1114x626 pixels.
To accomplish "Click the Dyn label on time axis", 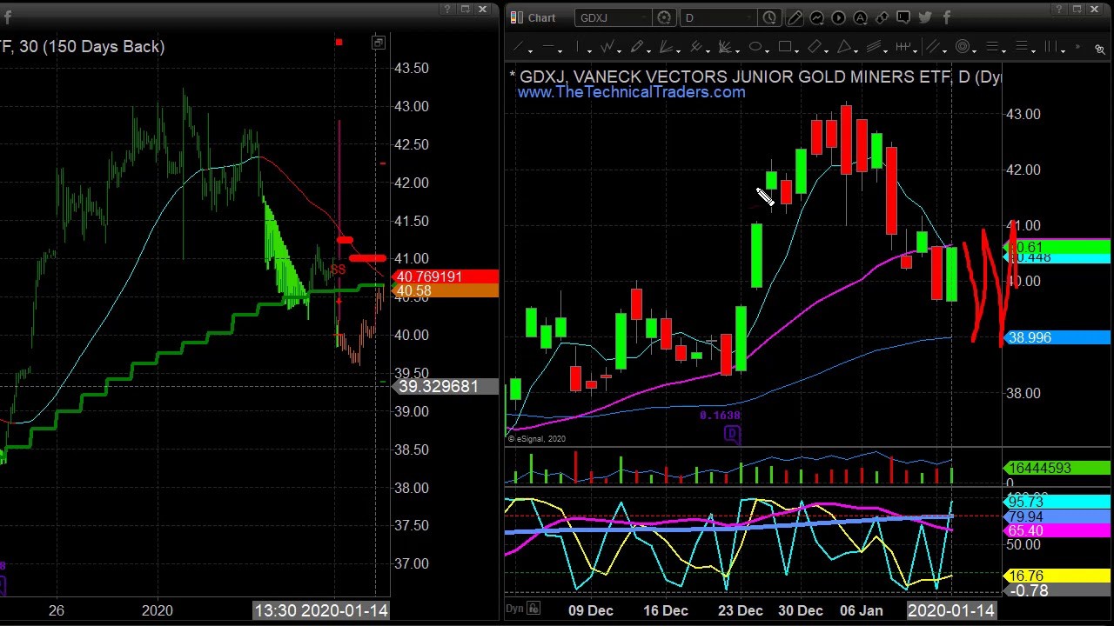I will coord(514,609).
